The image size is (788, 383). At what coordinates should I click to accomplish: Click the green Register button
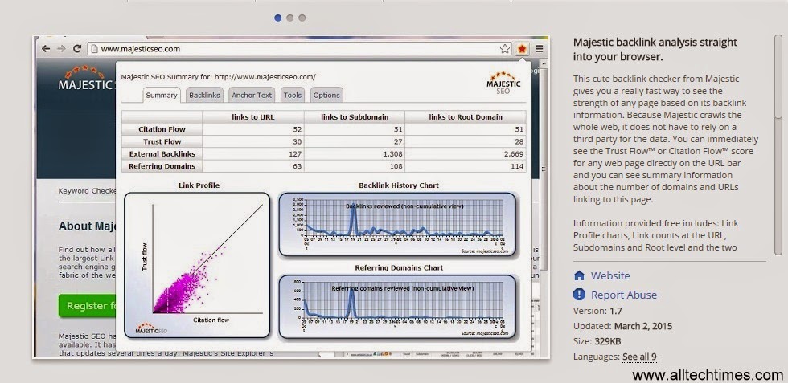tap(88, 306)
